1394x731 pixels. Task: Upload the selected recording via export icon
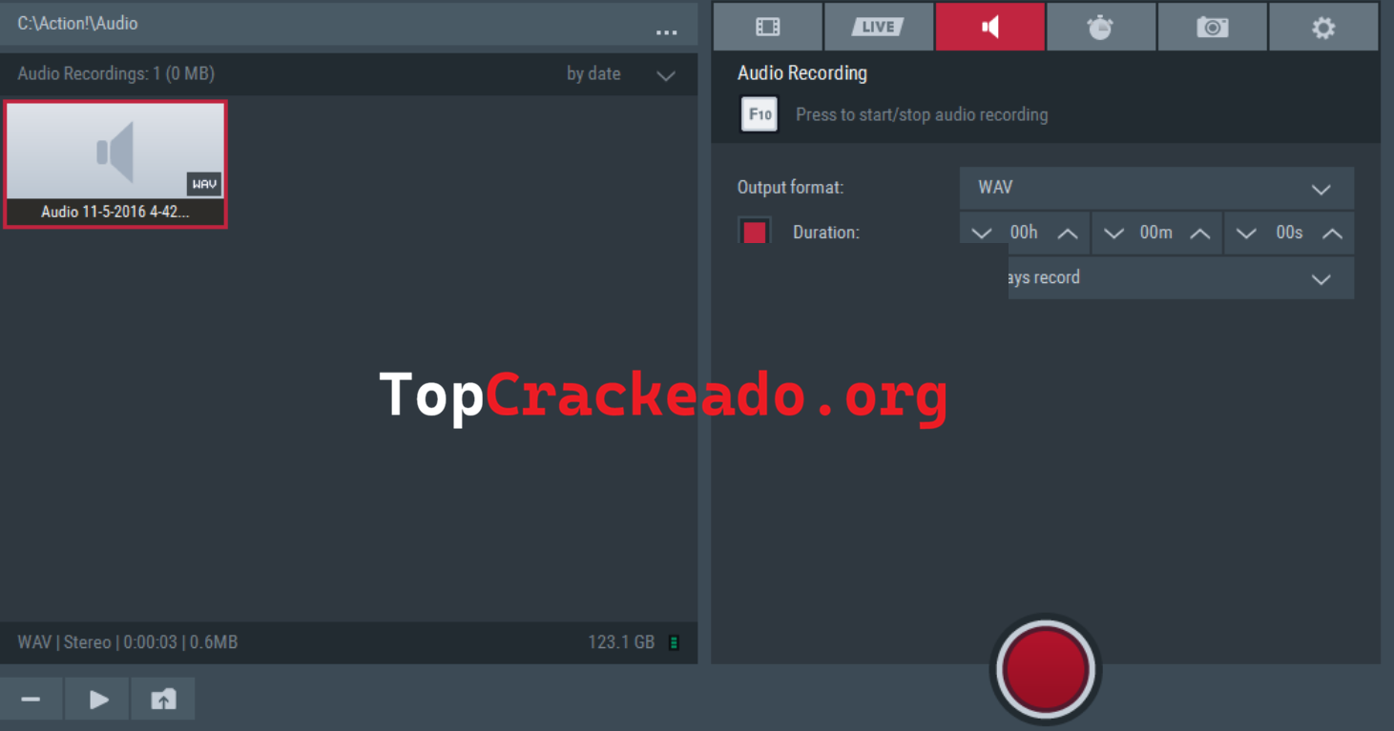click(163, 700)
